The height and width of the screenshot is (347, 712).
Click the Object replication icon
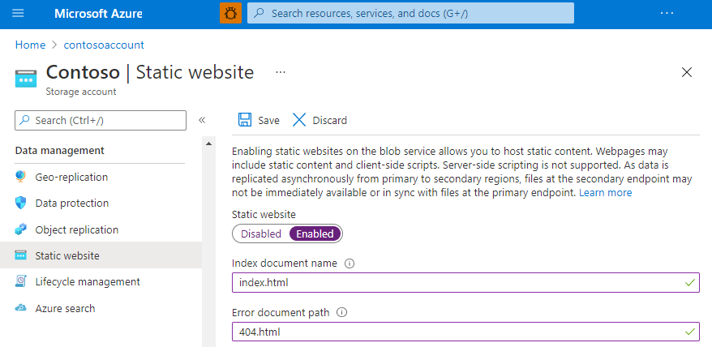coord(21,229)
